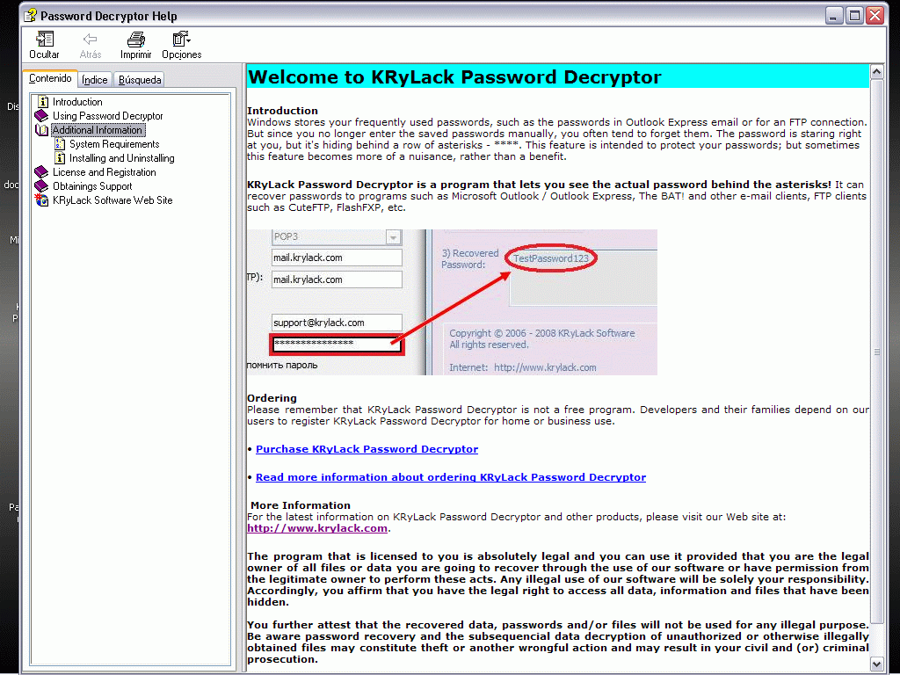Expand the License and Registration book
Image resolution: width=900 pixels, height=675 pixels.
(x=41, y=171)
